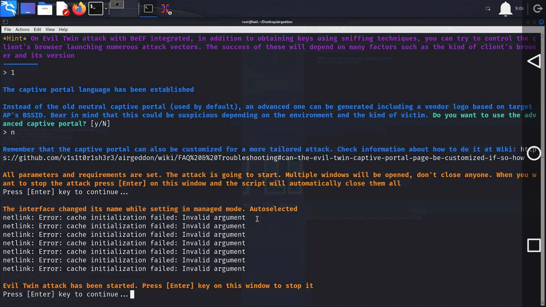The width and height of the screenshot is (546, 307).
Task: Click 'The captive portal language has been established'
Action: 98,90
